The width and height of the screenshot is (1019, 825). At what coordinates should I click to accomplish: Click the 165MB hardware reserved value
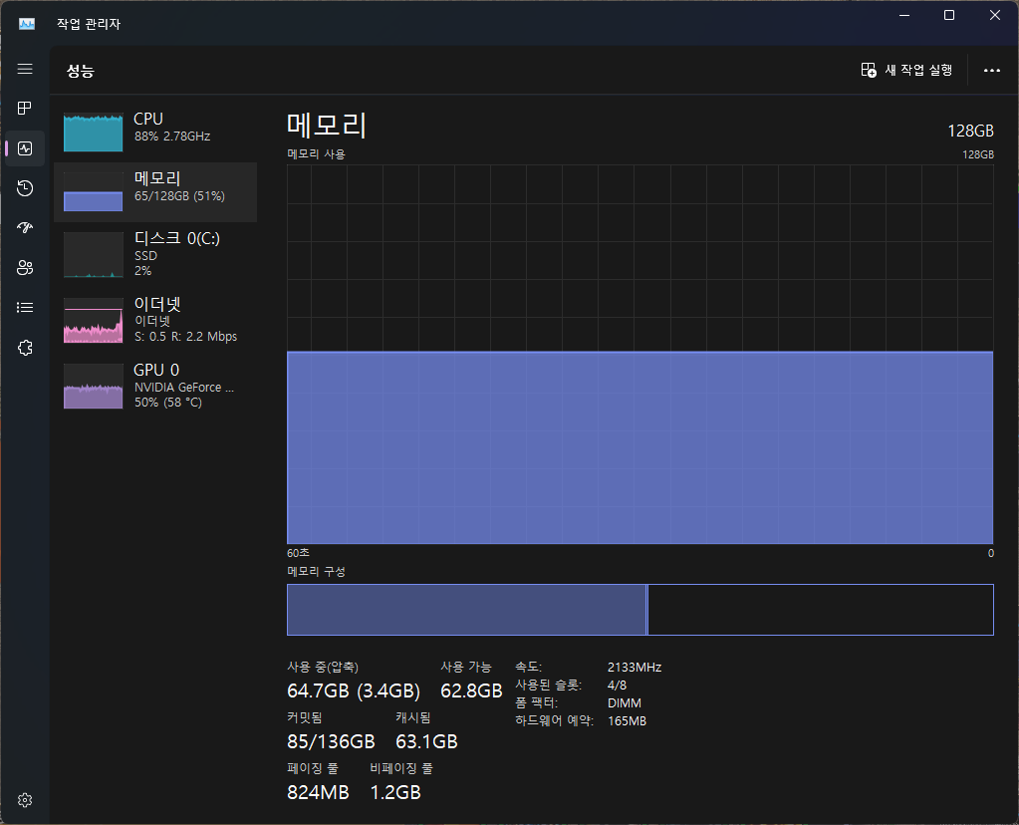click(627, 721)
